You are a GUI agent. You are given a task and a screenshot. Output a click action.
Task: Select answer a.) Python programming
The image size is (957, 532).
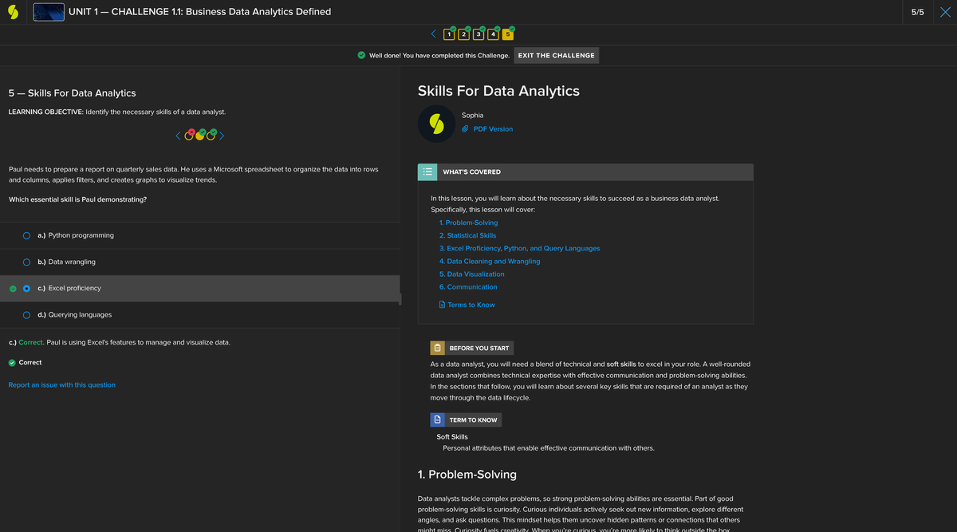(200, 235)
